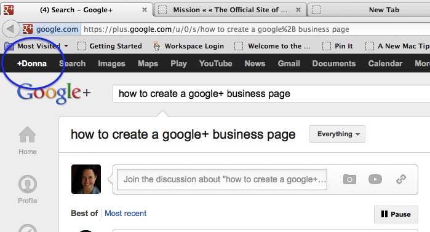Close the Search - Google+ tab
The image size is (430, 232).
145,10
